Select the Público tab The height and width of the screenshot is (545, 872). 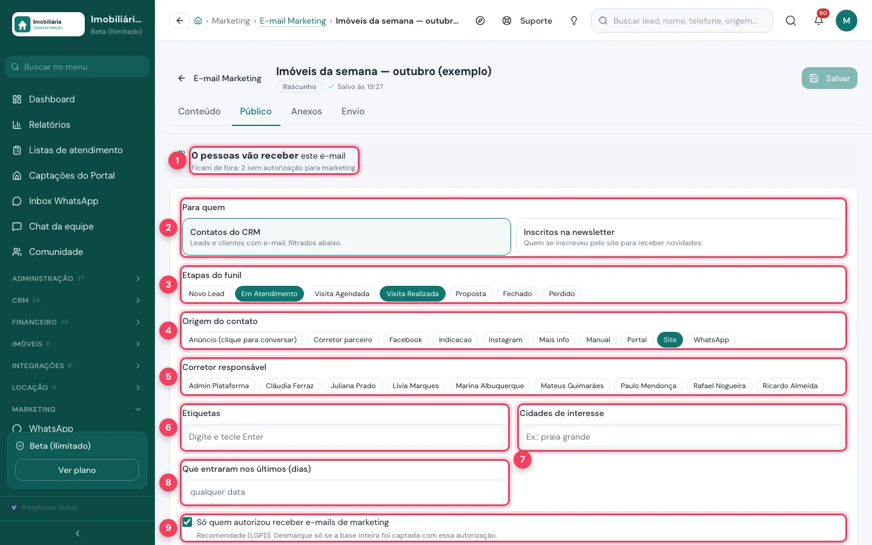(256, 111)
